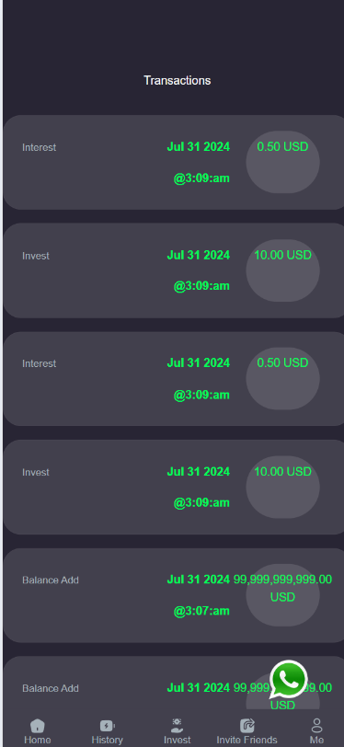Select the second Invest transaction card
This screenshot has height=747, width=344.
tap(174, 487)
